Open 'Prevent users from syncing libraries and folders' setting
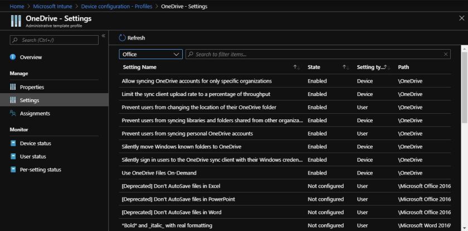 point(212,121)
